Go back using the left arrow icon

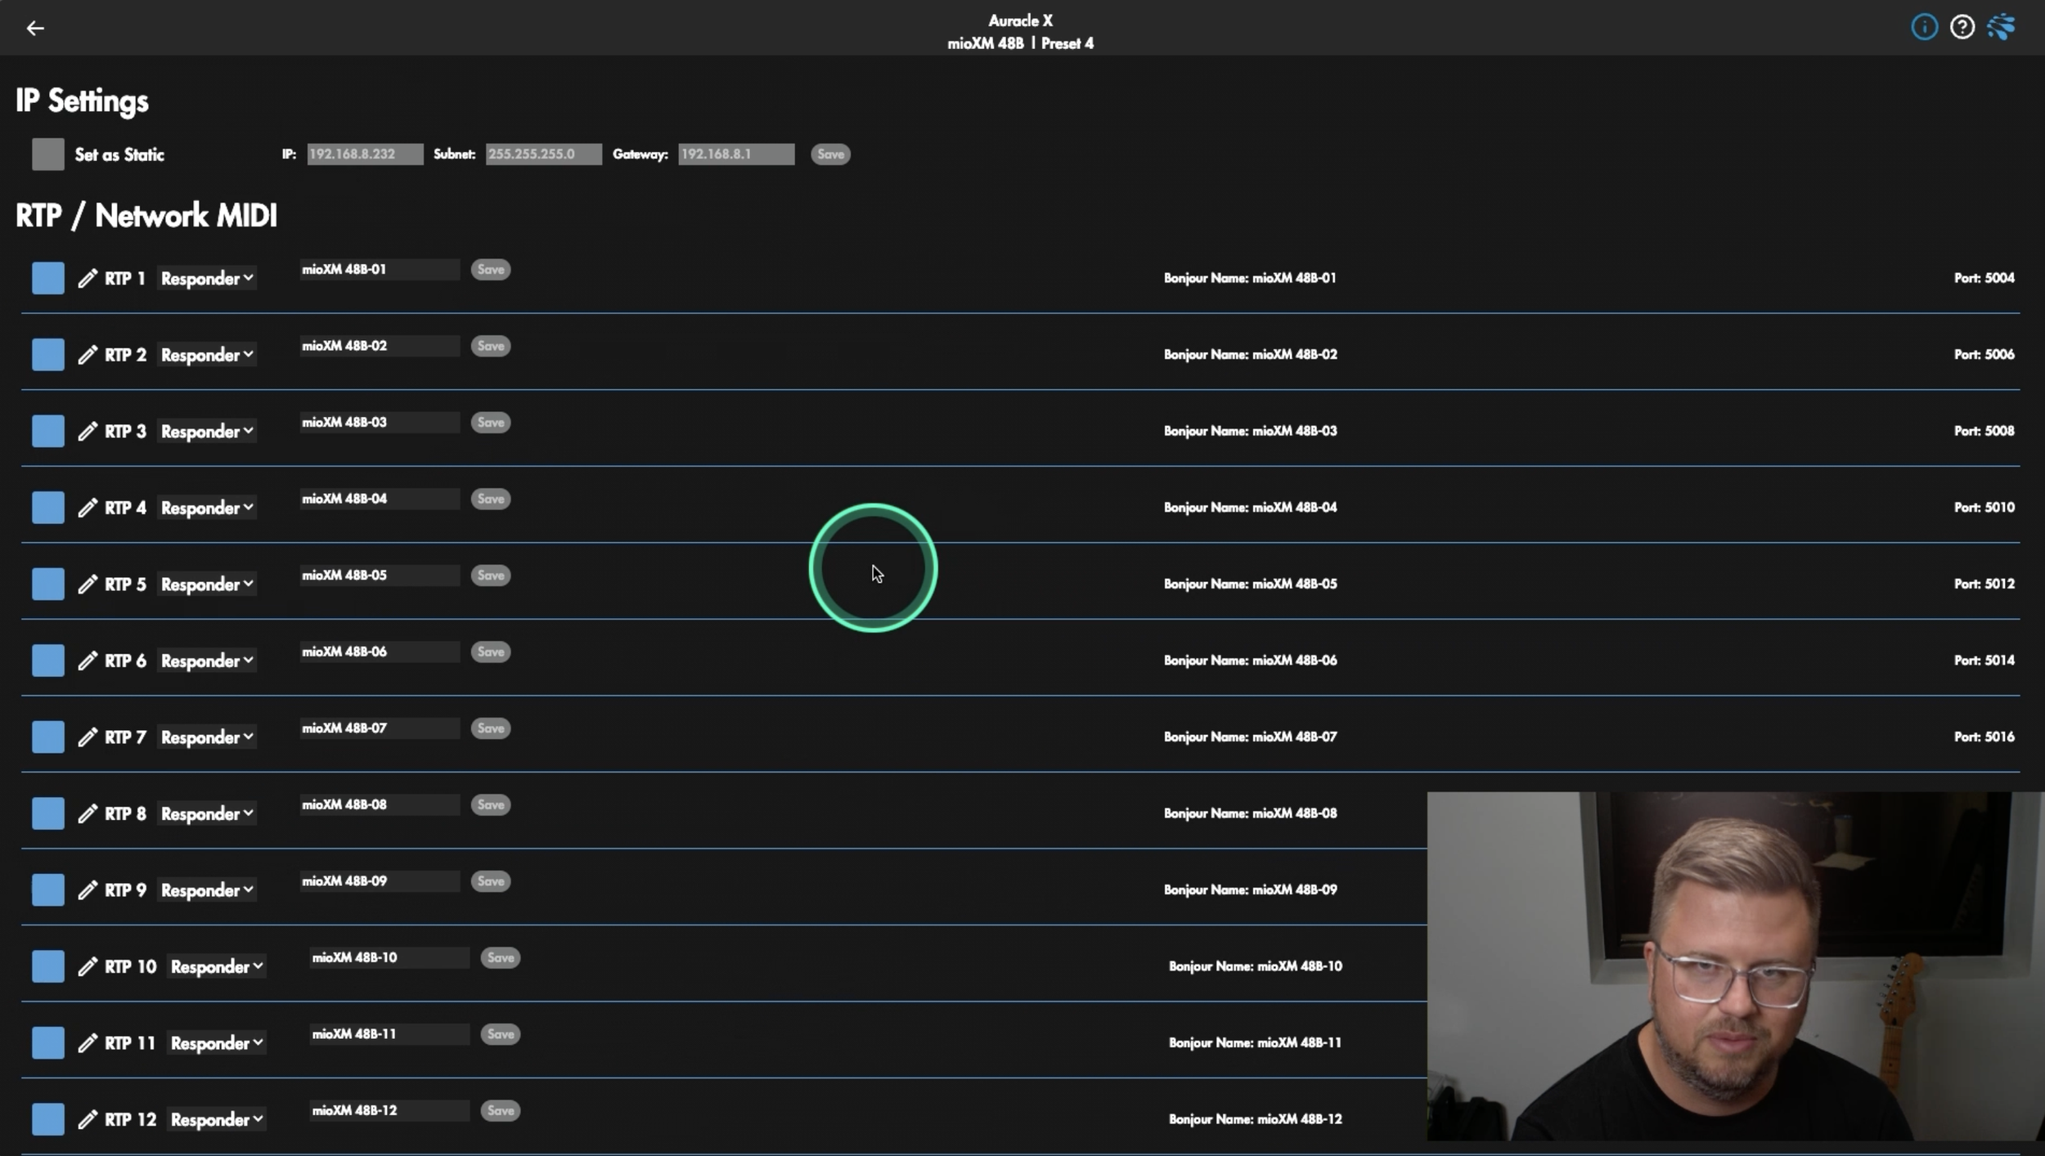(35, 29)
